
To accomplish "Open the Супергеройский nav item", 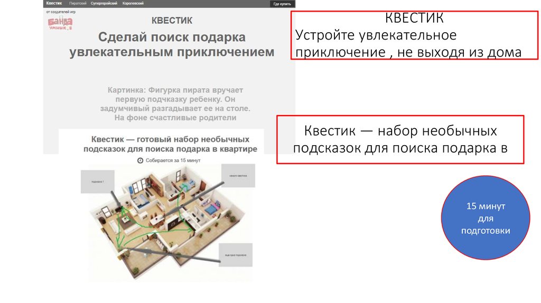I will [104, 4].
